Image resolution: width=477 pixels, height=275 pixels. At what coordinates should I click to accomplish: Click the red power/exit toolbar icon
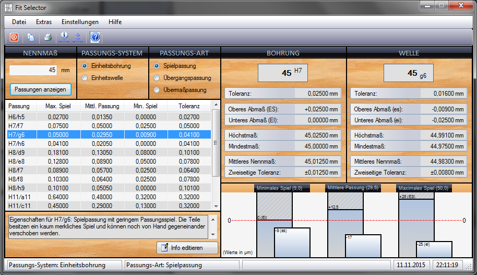[x=14, y=37]
